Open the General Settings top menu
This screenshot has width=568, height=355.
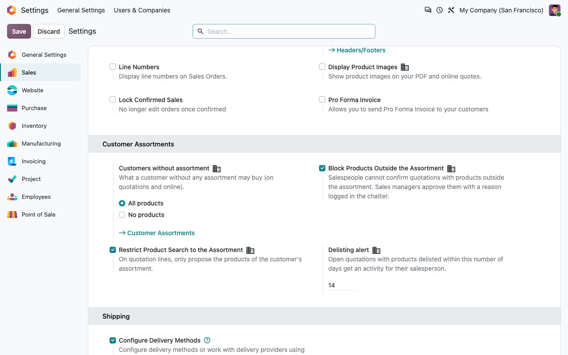click(81, 10)
